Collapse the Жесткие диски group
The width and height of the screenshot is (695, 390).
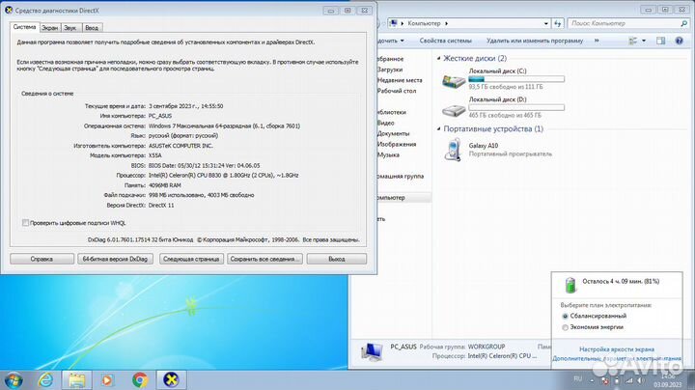click(439, 59)
